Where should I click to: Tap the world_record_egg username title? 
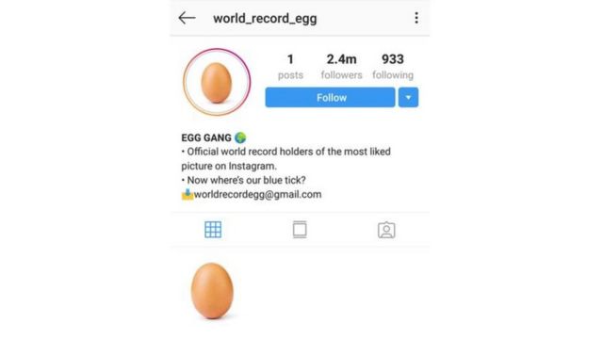coord(265,19)
